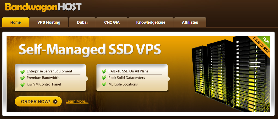
Task: Click checkmark icon beside RAID-10 SSD On All Plans
Action: pyautogui.click(x=104, y=72)
